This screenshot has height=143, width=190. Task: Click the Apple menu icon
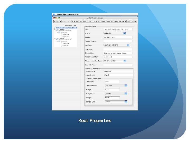coord(54,14)
